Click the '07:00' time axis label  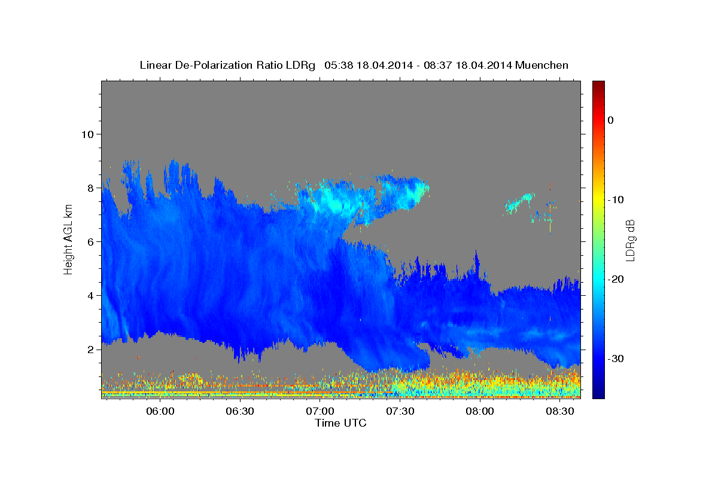[320, 412]
